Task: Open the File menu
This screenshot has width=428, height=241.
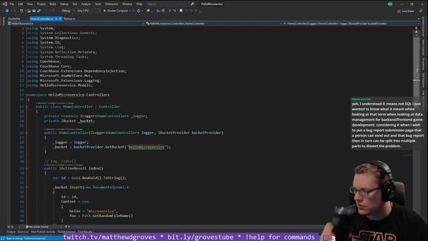Action: [12, 4]
